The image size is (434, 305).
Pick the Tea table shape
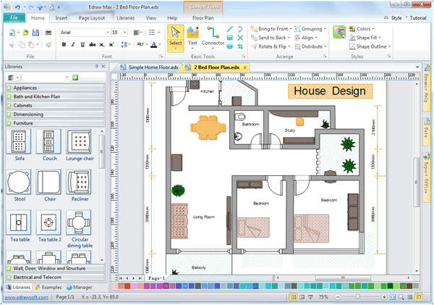[20, 225]
